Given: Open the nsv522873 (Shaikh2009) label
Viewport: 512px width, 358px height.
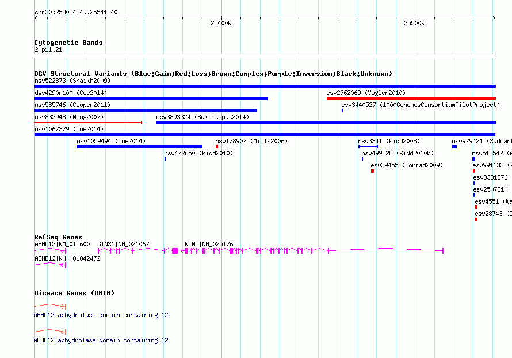Looking at the screenshot, I should click(x=72, y=81).
